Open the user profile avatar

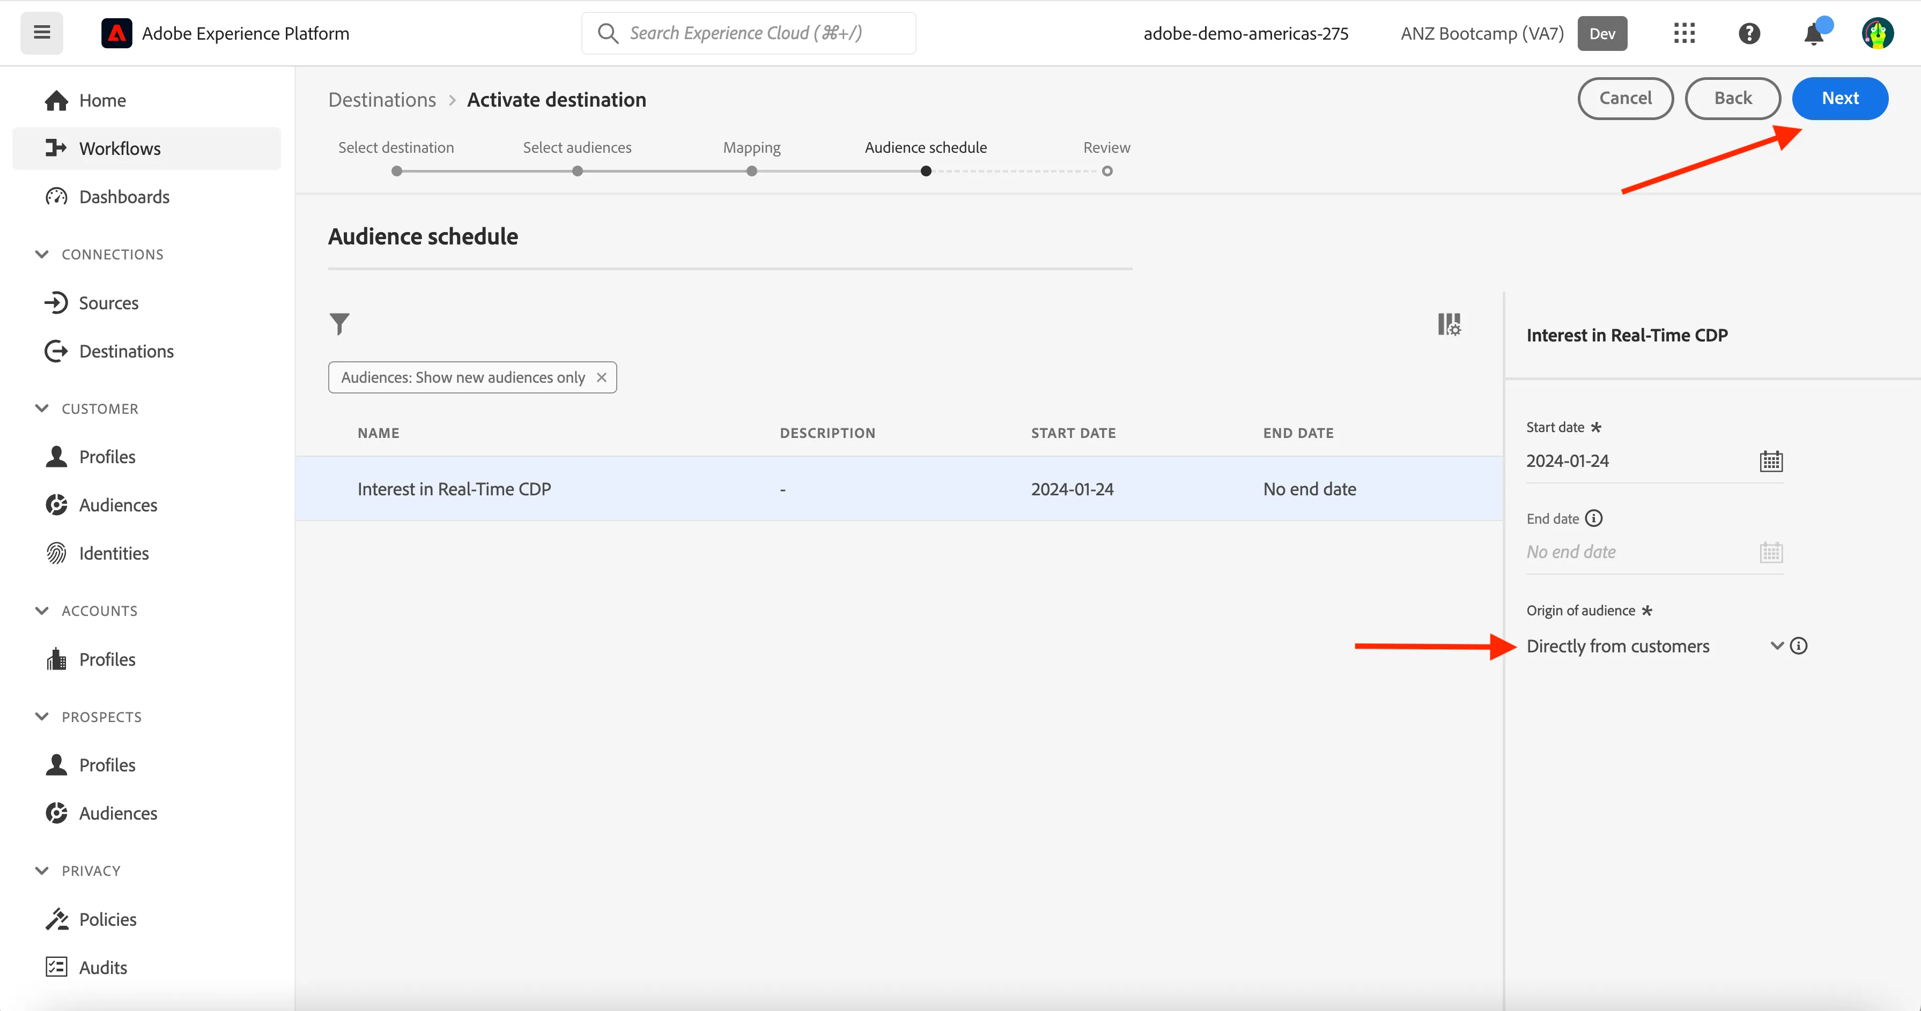point(1877,34)
